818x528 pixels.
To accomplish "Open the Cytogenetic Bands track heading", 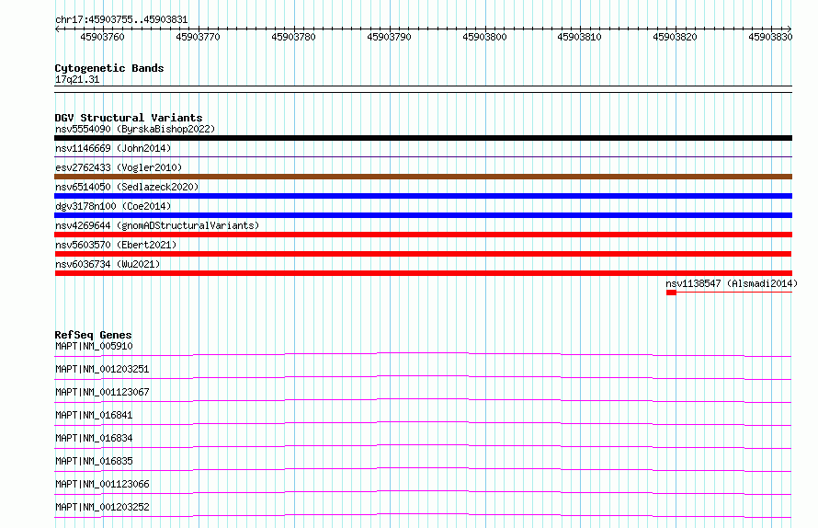I will point(109,68).
